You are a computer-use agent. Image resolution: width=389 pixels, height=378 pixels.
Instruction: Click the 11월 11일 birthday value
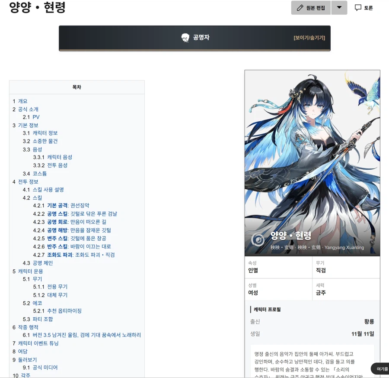coord(363,334)
